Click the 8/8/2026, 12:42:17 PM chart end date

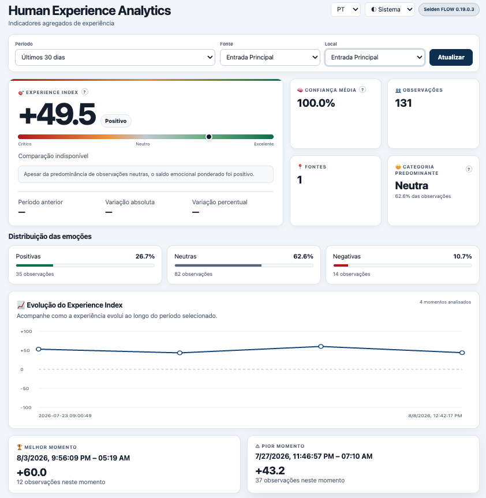[x=435, y=415]
